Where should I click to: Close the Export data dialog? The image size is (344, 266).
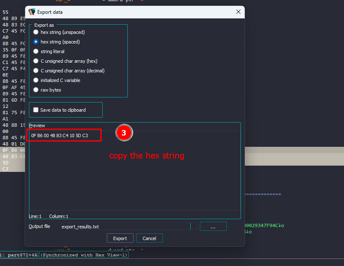pyautogui.click(x=238, y=12)
